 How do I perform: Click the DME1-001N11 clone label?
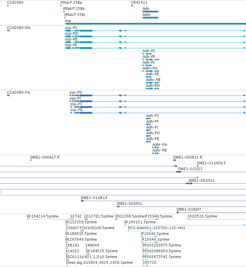pyautogui.click(x=202, y=181)
